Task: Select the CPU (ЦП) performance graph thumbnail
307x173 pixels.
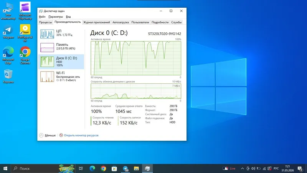Action: 47,34
